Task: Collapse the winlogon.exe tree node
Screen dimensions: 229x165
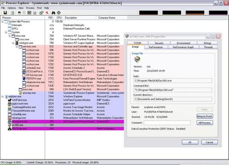Action: pyautogui.click(x=13, y=43)
